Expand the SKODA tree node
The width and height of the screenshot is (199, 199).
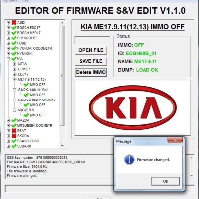(x=8, y=136)
